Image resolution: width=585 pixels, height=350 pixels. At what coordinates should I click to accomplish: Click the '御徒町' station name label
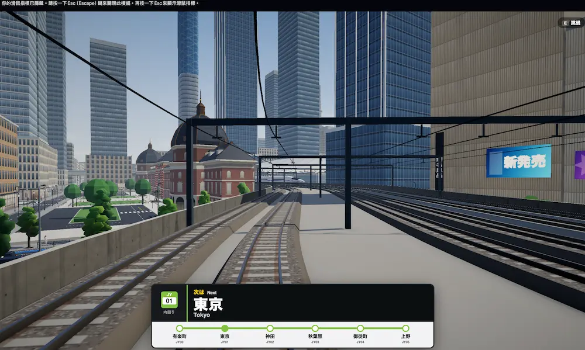[360, 336]
